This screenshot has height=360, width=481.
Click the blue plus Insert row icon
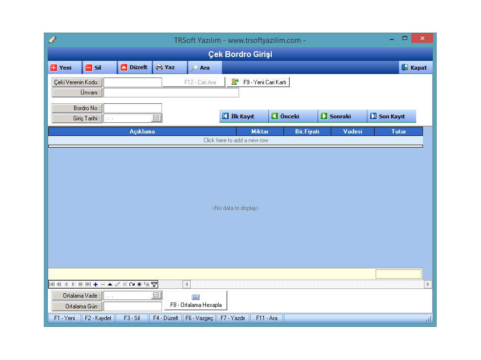coord(96,284)
